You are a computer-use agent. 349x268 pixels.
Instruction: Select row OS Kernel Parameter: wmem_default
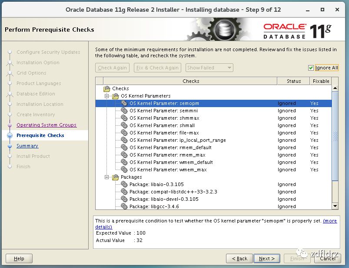(x=213, y=162)
